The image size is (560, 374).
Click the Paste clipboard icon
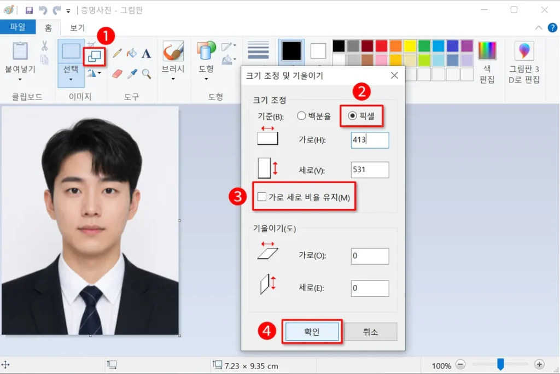point(20,51)
